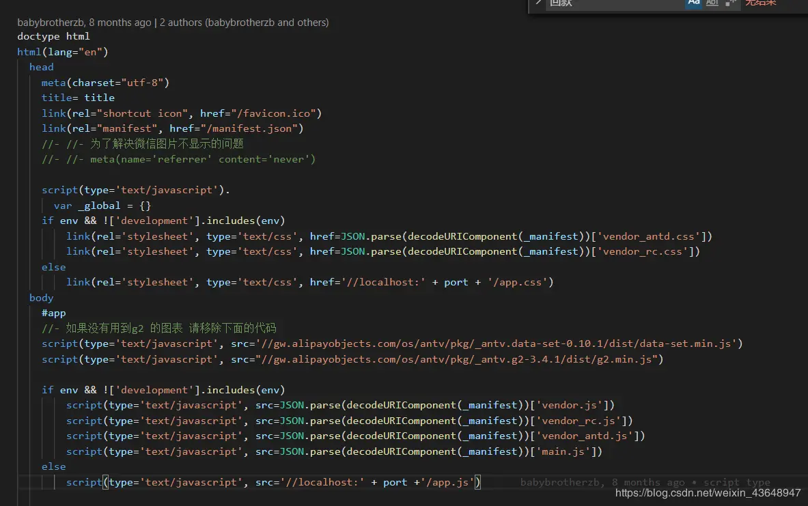
Task: Click the meta(charset="utf-8") line
Action: (x=105, y=83)
